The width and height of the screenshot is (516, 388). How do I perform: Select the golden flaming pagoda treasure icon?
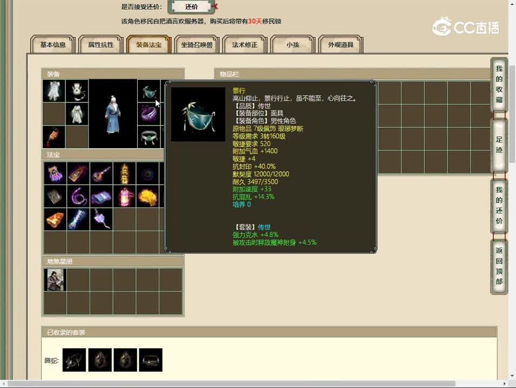pyautogui.click(x=124, y=173)
